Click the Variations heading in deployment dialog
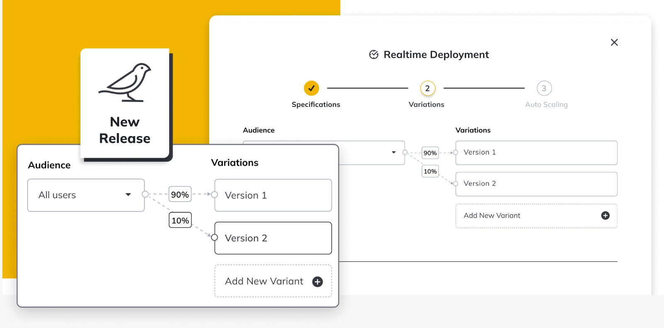 pos(473,130)
